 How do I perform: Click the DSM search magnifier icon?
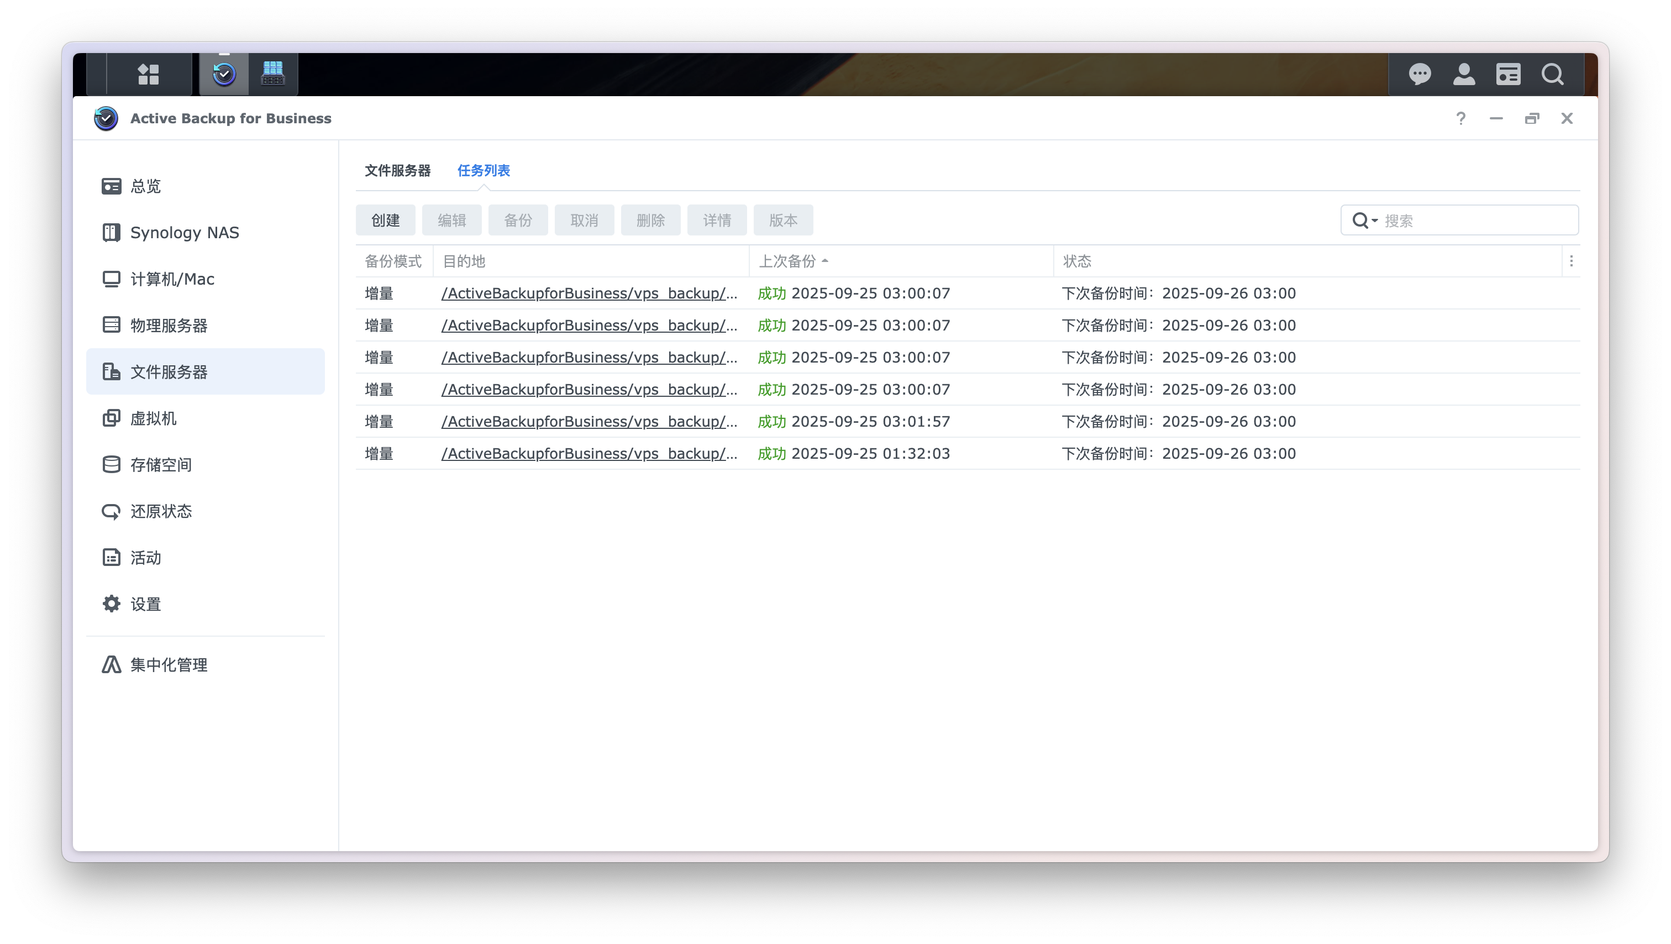click(x=1552, y=75)
